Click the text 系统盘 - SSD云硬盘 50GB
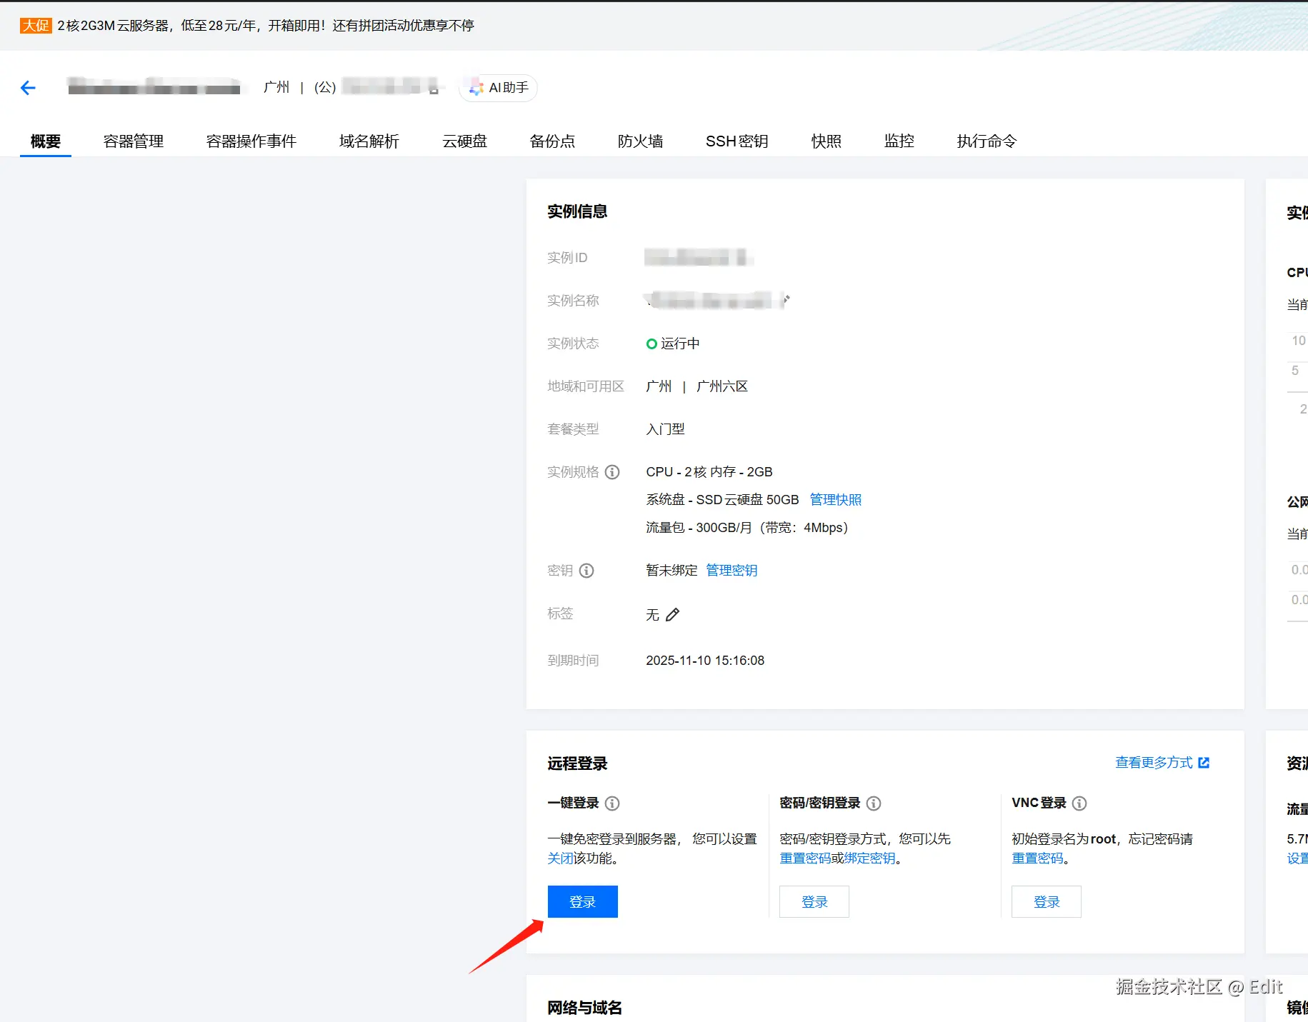 [x=722, y=500]
